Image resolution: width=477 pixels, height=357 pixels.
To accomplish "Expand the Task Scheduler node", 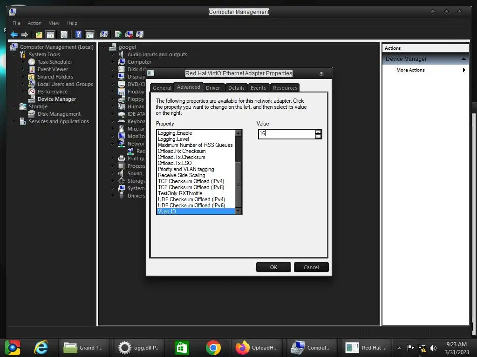I will [23, 62].
